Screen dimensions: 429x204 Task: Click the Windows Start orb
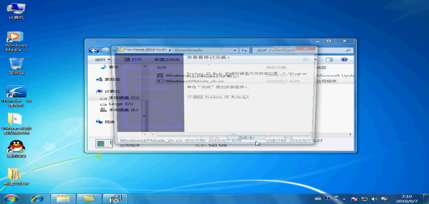tap(9, 198)
